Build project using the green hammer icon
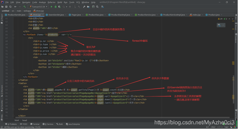The image size is (238, 129). click(24, 7)
